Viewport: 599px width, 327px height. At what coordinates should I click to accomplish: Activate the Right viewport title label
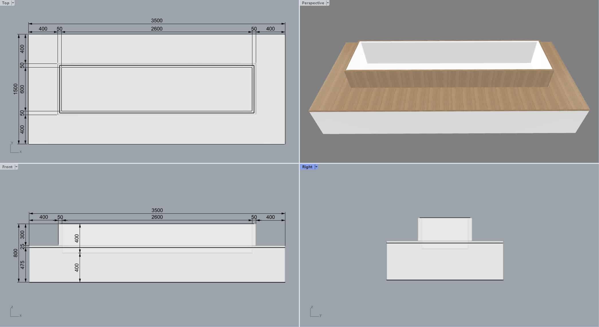(x=307, y=167)
